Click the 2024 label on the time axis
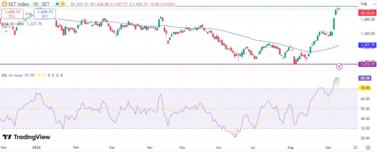Viewport: 377px width, 152px height. (36, 148)
